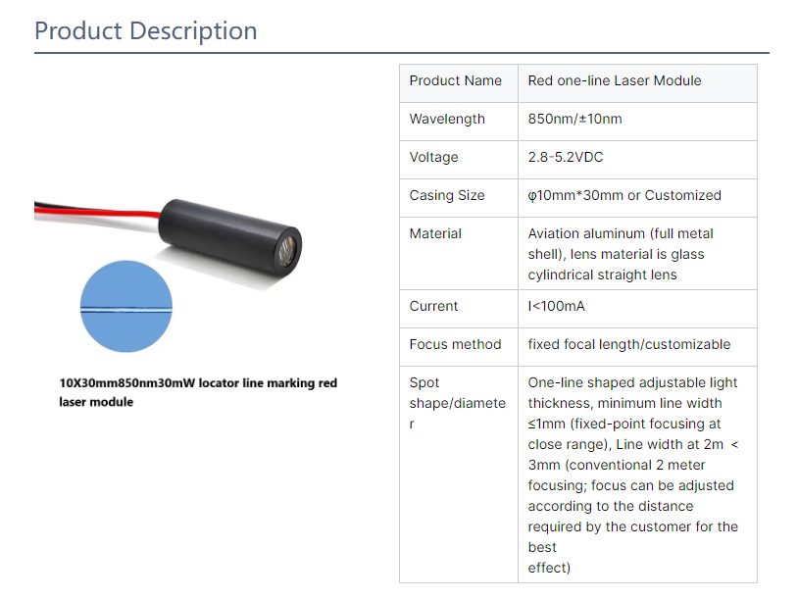Select the Material row label
798x600 pixels.
pos(435,234)
